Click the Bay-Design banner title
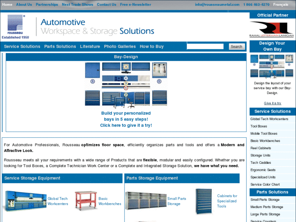The height and width of the screenshot is (222, 296). [x=126, y=57]
